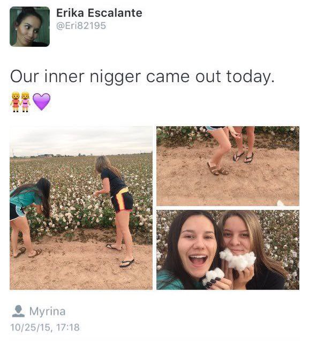
Task: Select the tweet text above the emojis
Action: (142, 77)
